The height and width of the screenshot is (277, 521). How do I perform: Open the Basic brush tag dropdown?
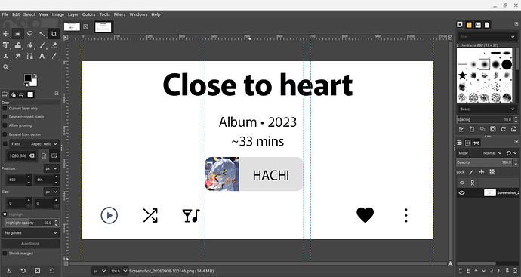(487, 109)
